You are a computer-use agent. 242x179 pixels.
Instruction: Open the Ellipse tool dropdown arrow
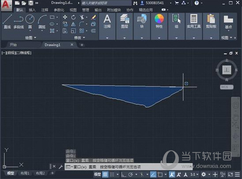click(x=57, y=24)
